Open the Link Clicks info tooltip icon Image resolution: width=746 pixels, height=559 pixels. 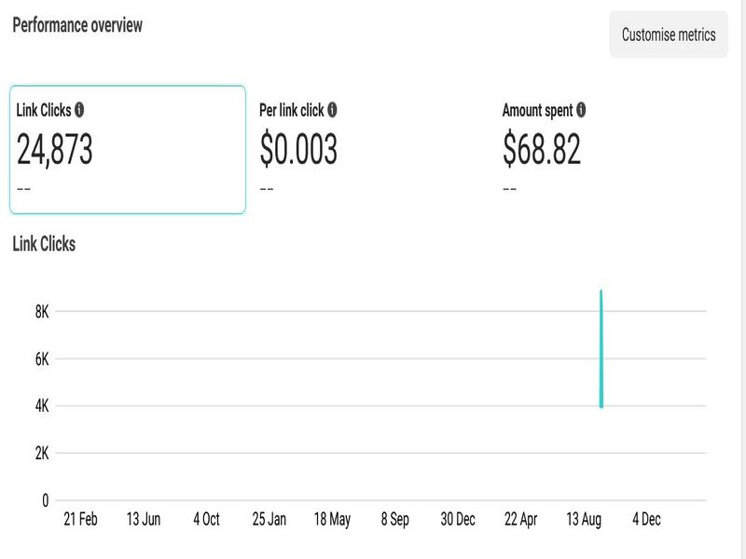(79, 110)
